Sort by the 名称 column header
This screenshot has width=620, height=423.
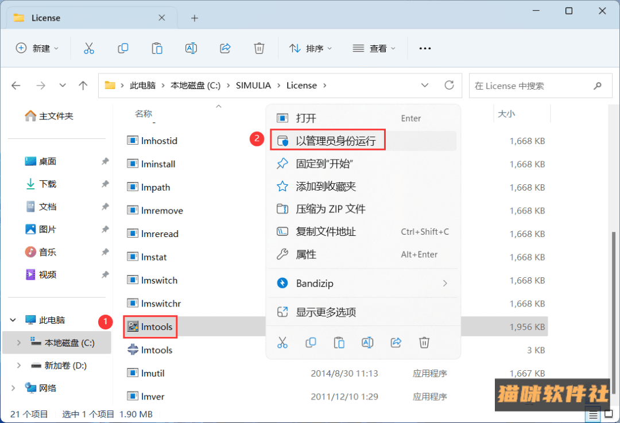pyautogui.click(x=144, y=114)
